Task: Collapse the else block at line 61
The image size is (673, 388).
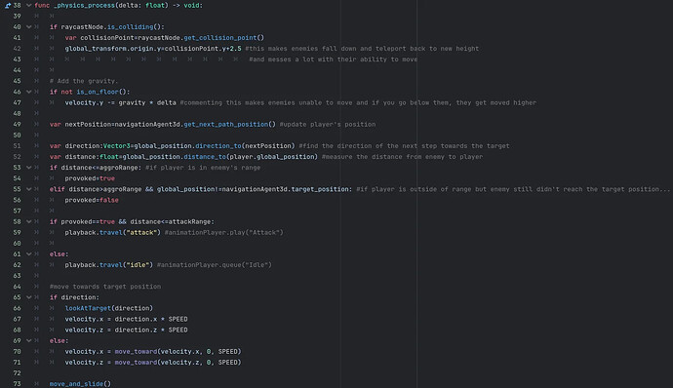Action: (x=28, y=254)
